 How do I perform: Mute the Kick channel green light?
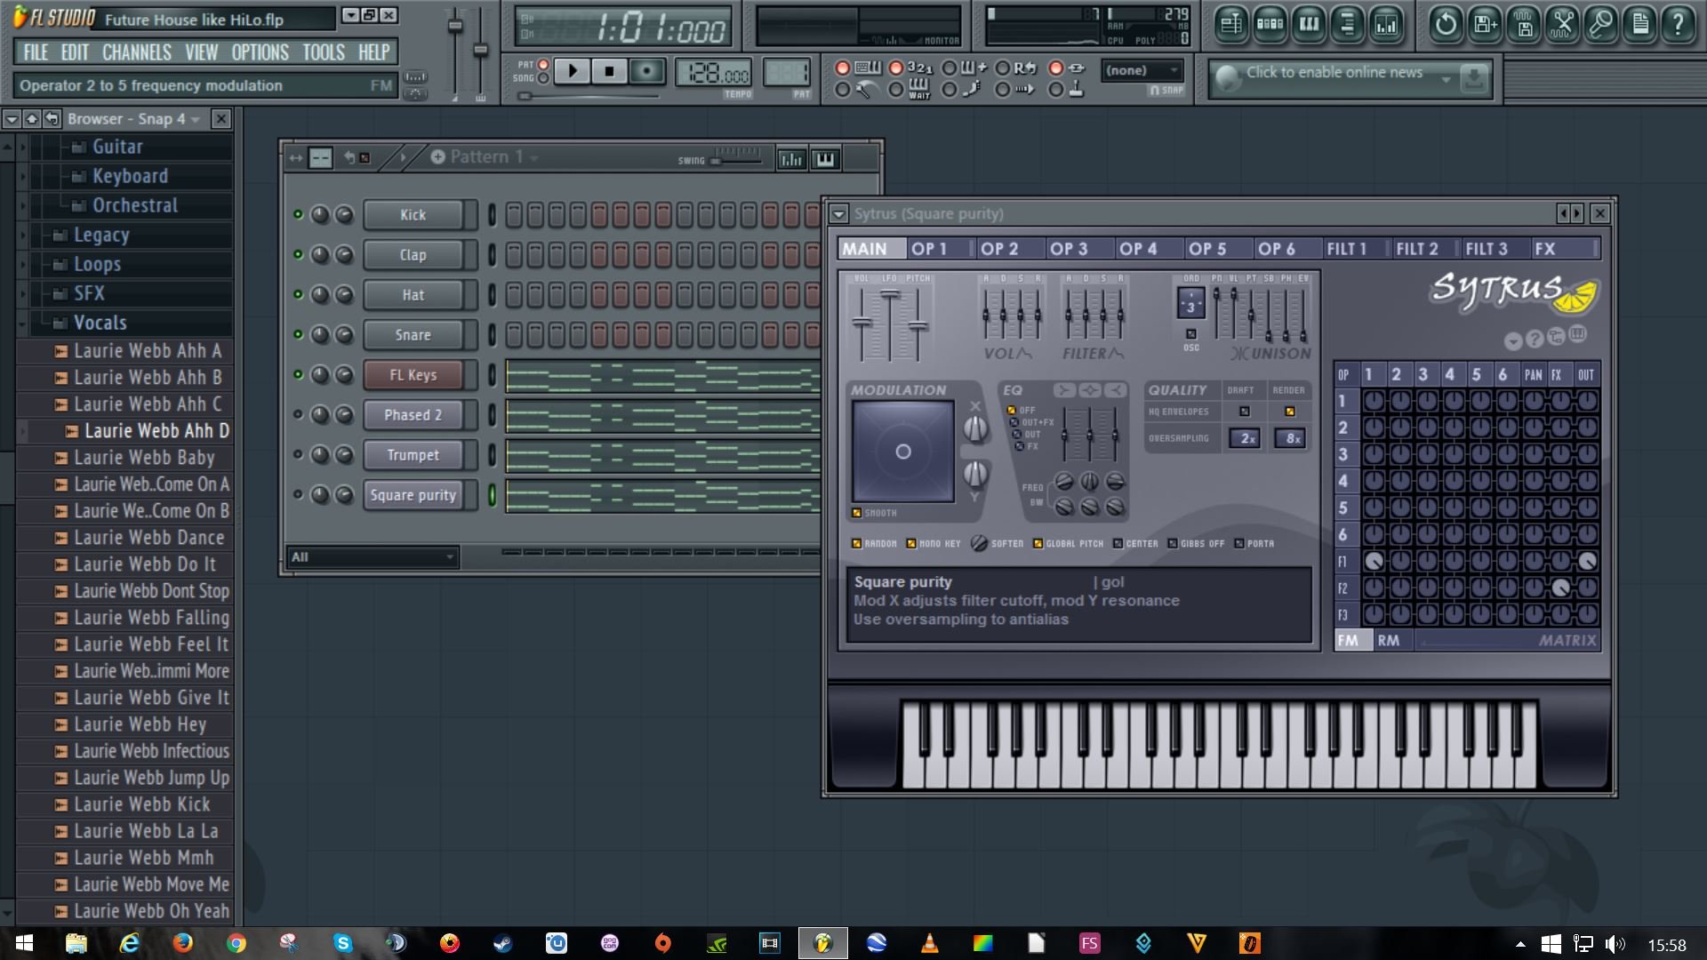point(298,214)
